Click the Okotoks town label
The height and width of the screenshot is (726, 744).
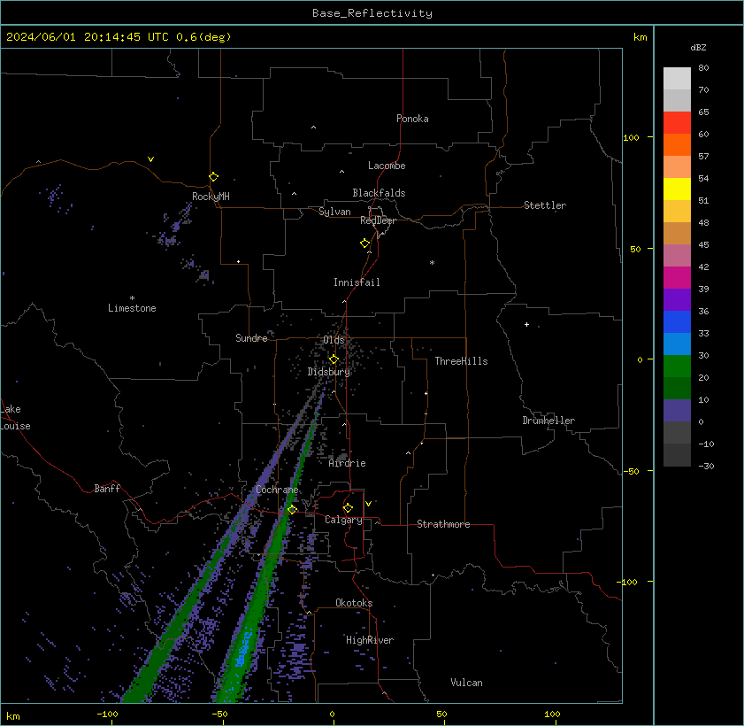point(354,603)
